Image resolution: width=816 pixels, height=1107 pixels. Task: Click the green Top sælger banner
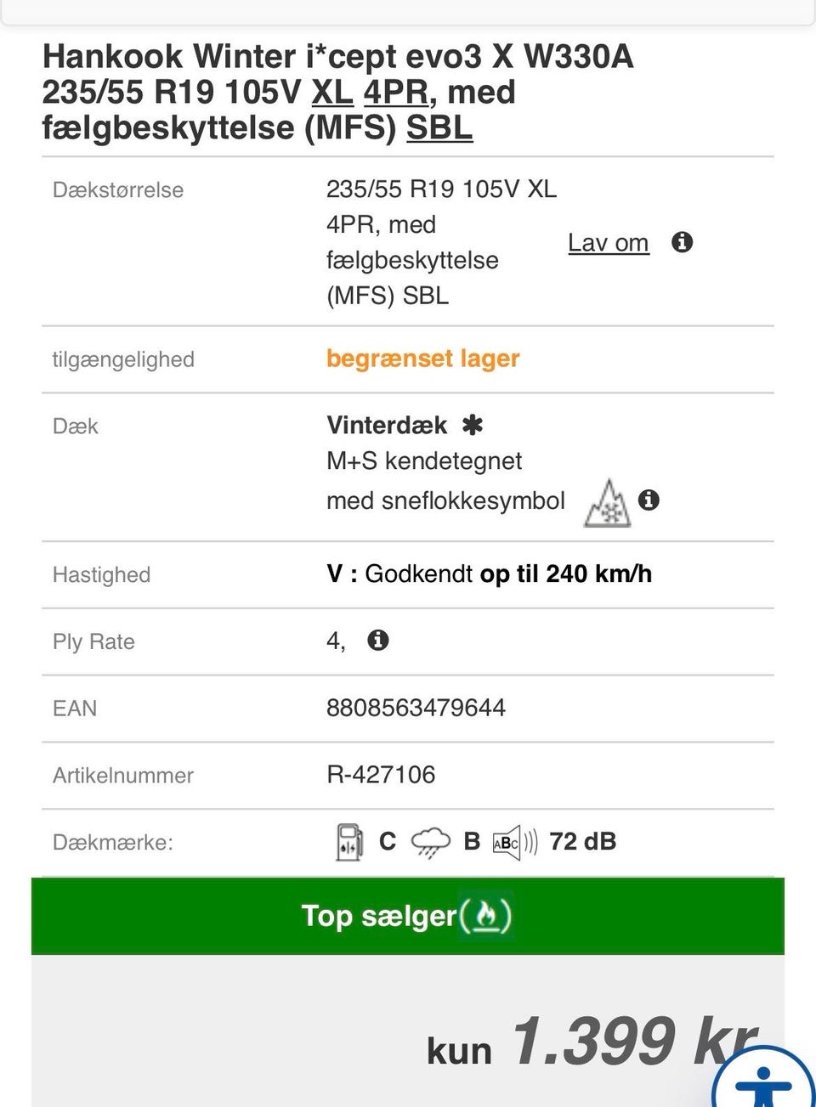[x=255, y=915]
